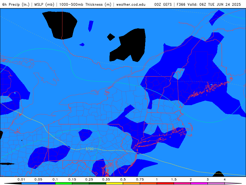The width and height of the screenshot is (246, 185).
Task: Click the large black no-precip area upper left
Action: [x=60, y=25]
